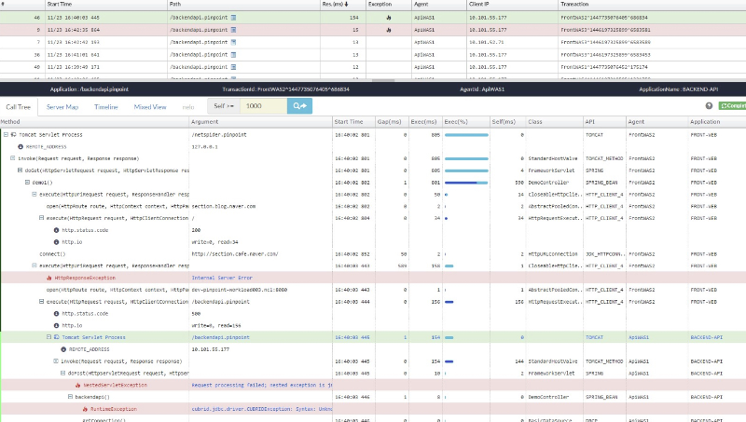Open the 'Self >=' filter dropdown
The image size is (746, 422).
[224, 106]
